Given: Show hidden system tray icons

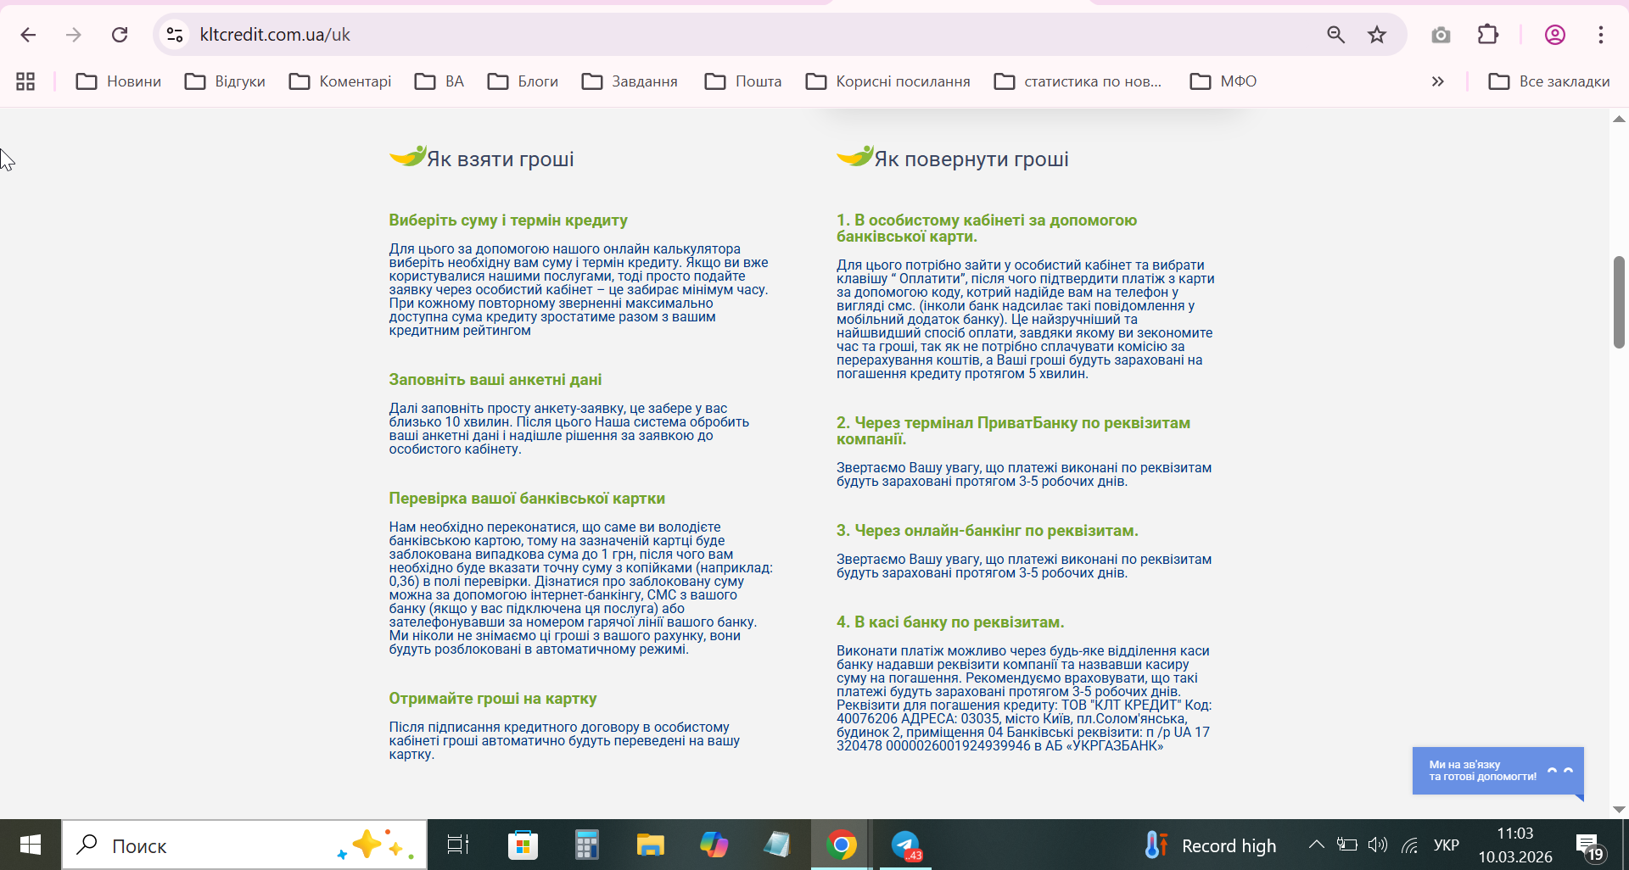Looking at the screenshot, I should point(1316,845).
